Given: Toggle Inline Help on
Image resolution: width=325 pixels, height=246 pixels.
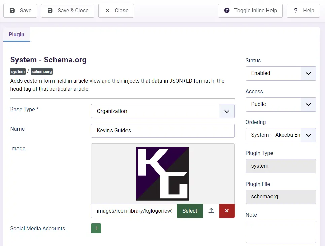Looking at the screenshot, I should click(x=250, y=10).
